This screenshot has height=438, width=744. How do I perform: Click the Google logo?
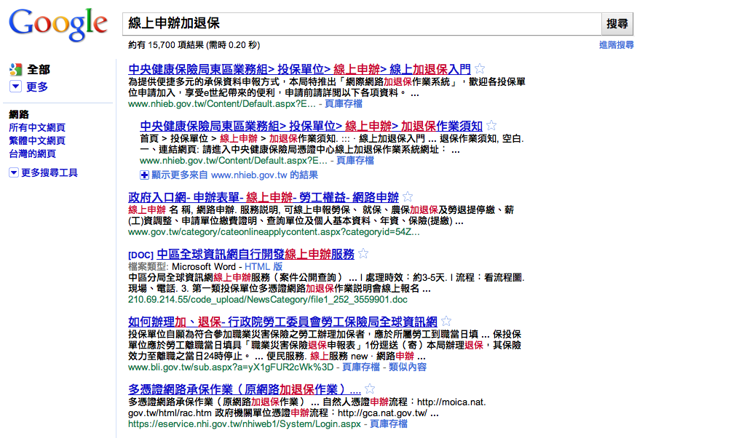[x=58, y=24]
